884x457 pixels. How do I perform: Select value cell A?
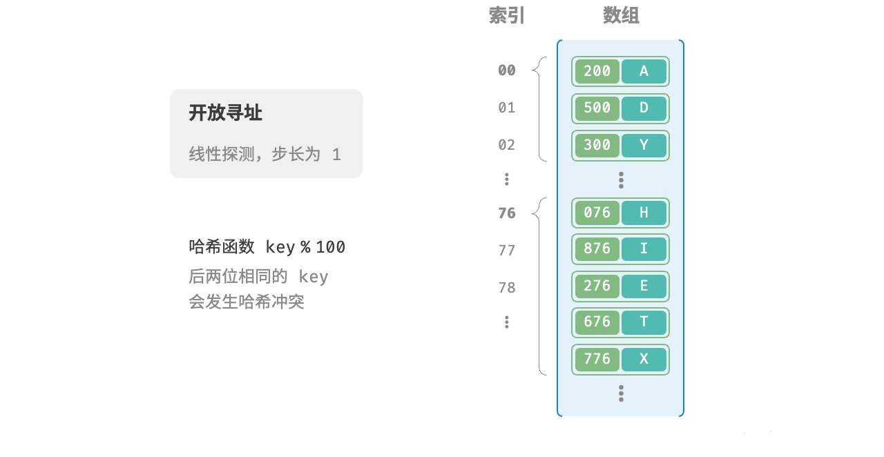[x=644, y=71]
